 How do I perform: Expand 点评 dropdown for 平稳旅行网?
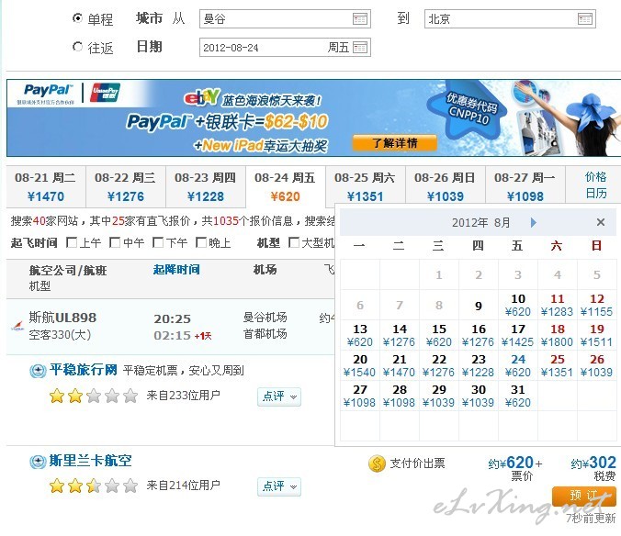(x=278, y=396)
